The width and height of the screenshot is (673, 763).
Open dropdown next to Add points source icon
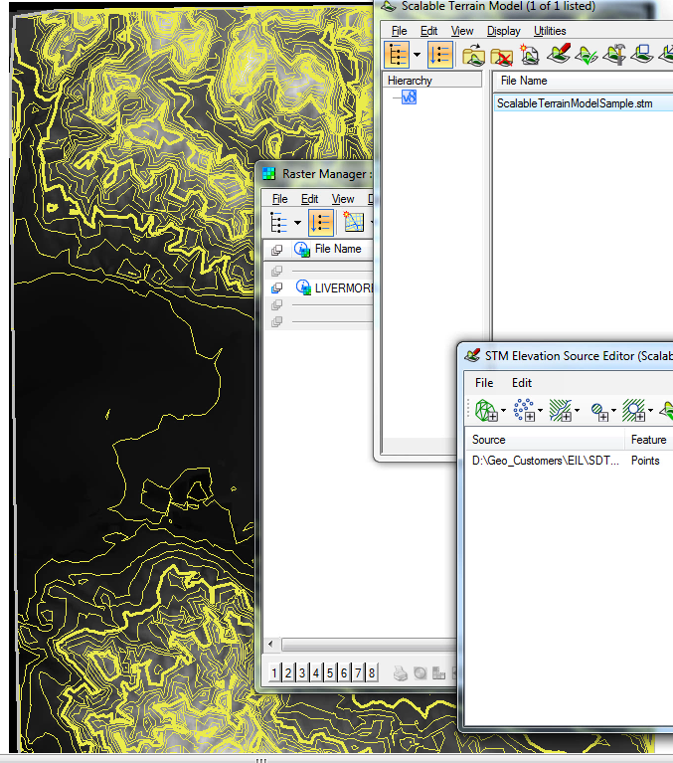(x=540, y=410)
